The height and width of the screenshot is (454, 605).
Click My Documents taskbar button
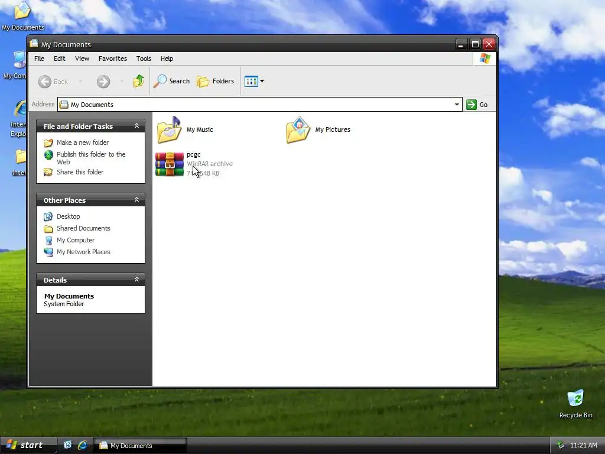click(x=140, y=446)
